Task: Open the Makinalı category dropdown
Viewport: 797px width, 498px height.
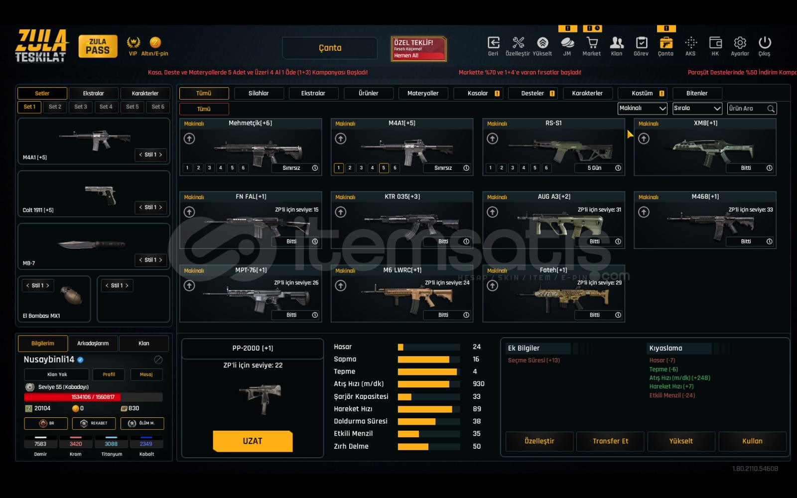Action: click(643, 109)
